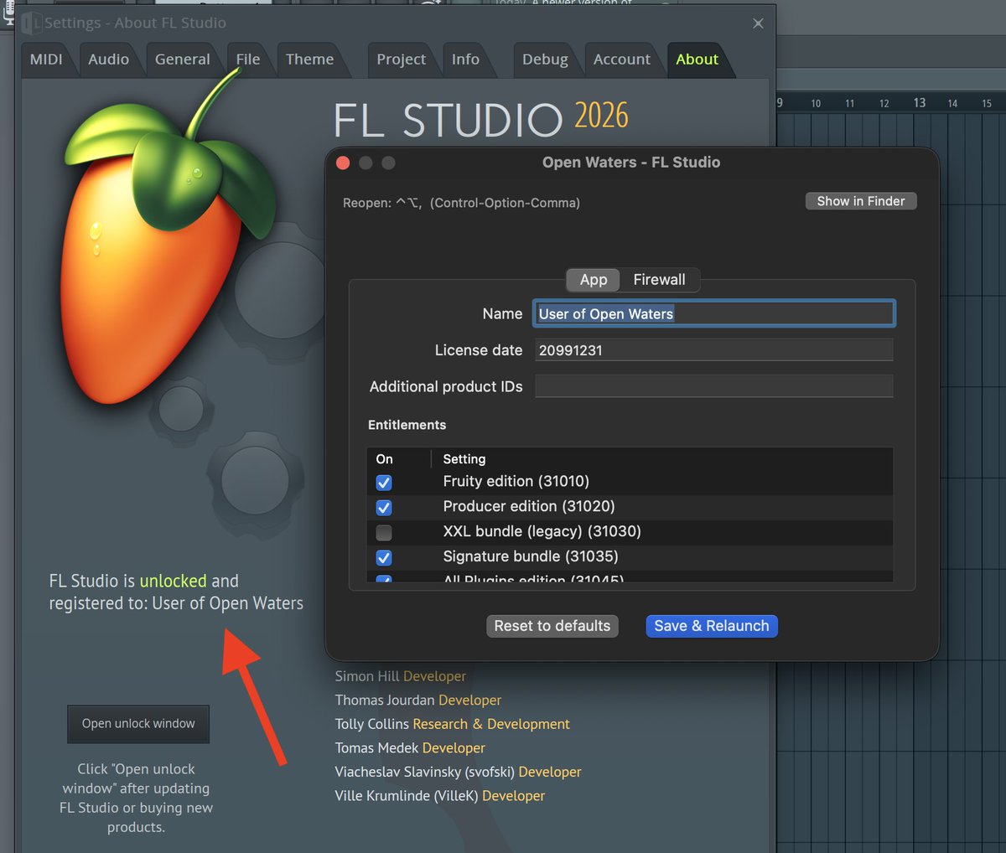
Task: Click Save & Relaunch button
Action: coord(712,626)
